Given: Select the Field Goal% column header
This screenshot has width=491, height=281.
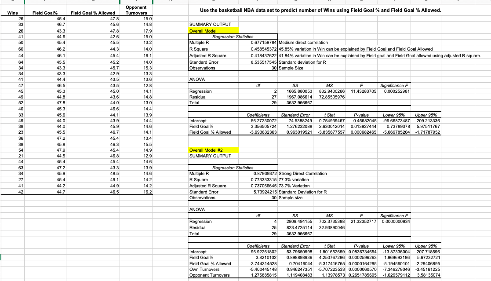Looking at the screenshot, I should [x=45, y=13].
